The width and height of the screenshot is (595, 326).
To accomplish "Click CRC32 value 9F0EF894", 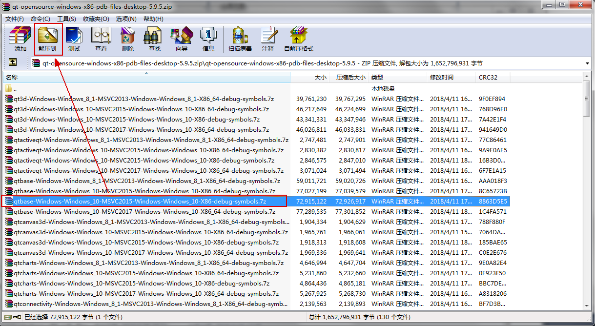I will pos(492,99).
